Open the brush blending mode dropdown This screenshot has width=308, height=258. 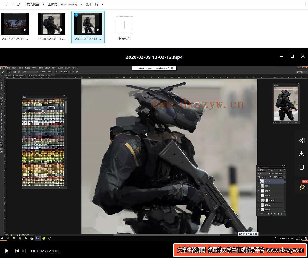[x=30, y=72]
